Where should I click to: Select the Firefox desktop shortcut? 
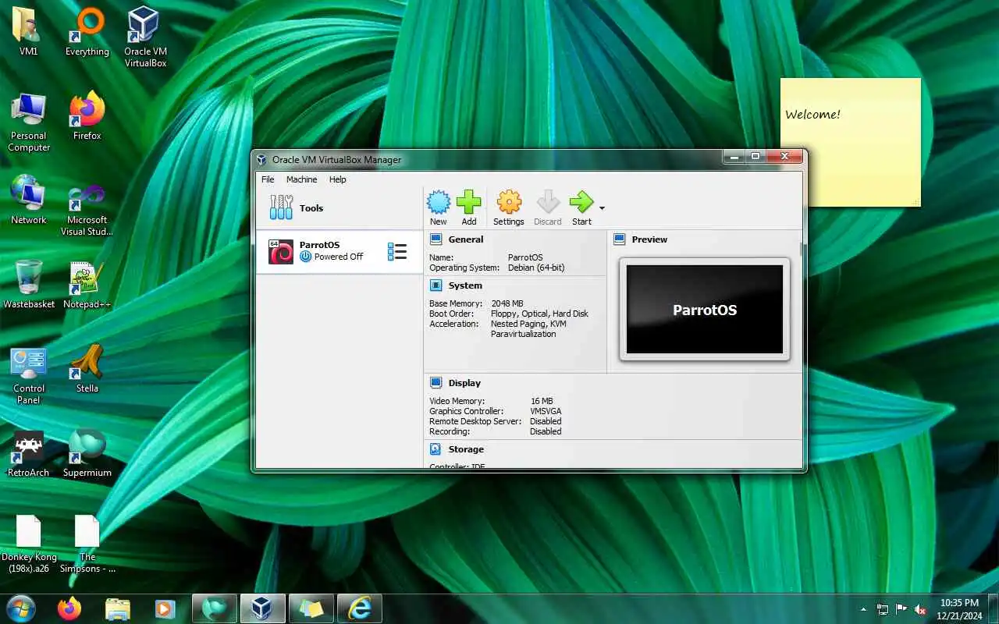coord(87,115)
